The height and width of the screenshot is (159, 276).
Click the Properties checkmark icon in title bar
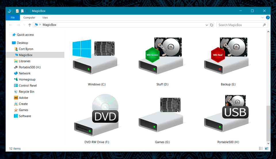[x=17, y=11]
